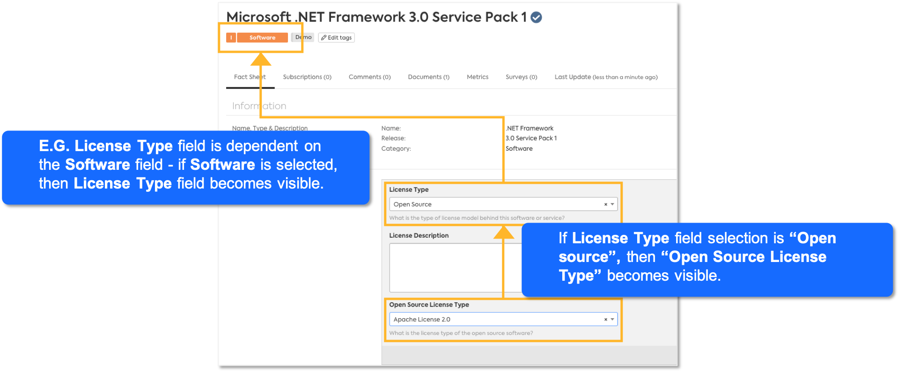This screenshot has height=371, width=898.
Task: Open the Comments (0) tab
Action: [x=369, y=77]
